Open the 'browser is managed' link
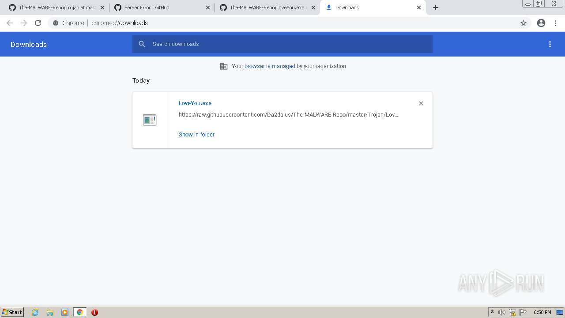 [x=270, y=66]
